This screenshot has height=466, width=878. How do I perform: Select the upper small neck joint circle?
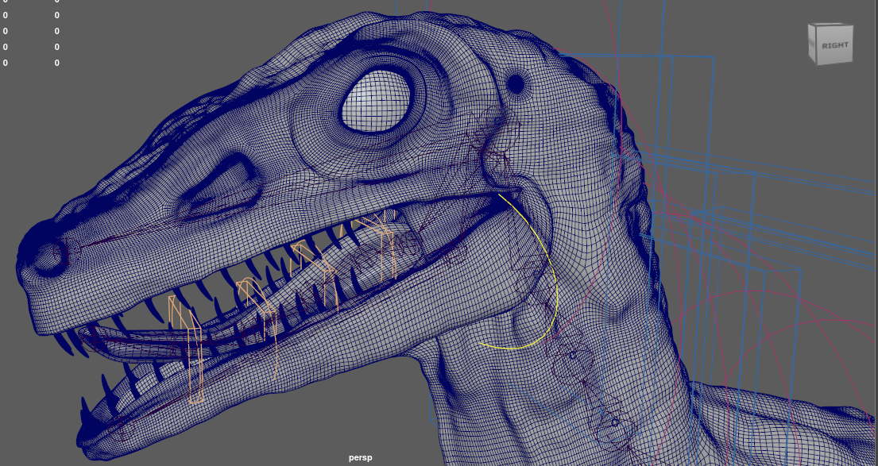[x=572, y=355]
